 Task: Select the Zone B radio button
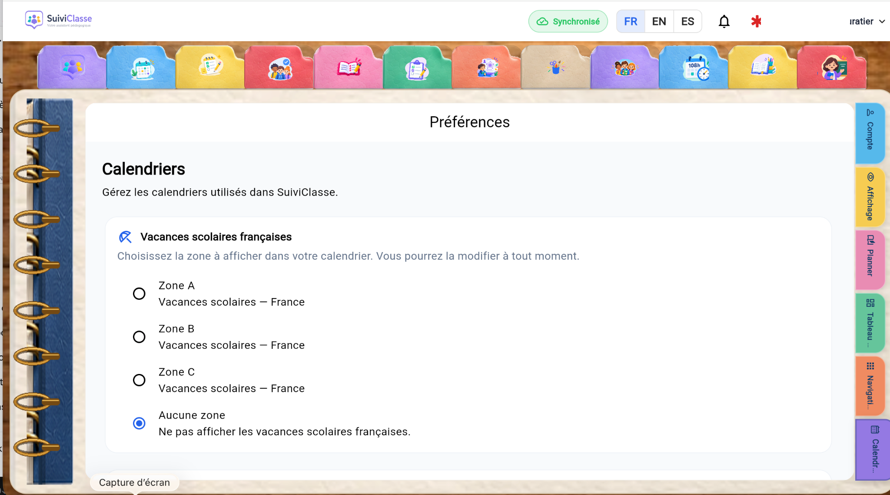pyautogui.click(x=139, y=337)
